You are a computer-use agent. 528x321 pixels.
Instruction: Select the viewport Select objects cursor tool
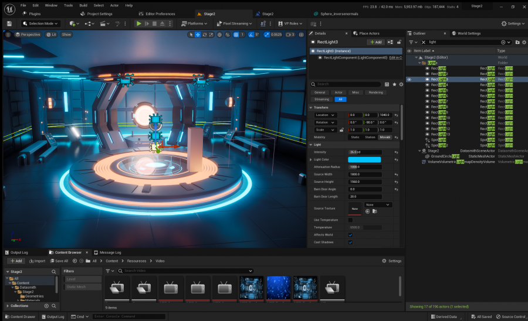191,35
